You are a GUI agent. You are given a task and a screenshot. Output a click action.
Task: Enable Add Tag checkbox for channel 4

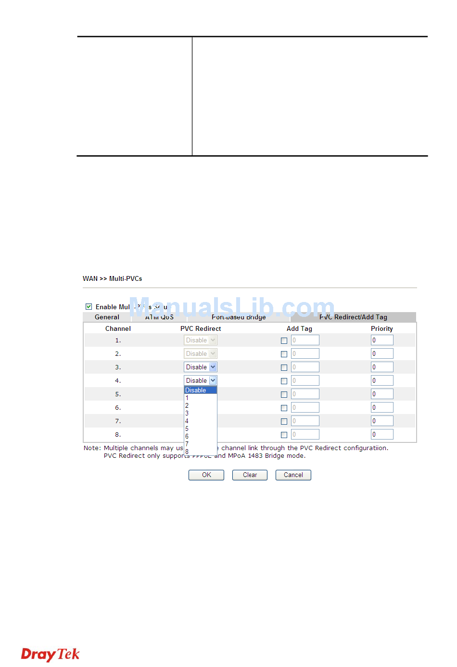(x=284, y=381)
